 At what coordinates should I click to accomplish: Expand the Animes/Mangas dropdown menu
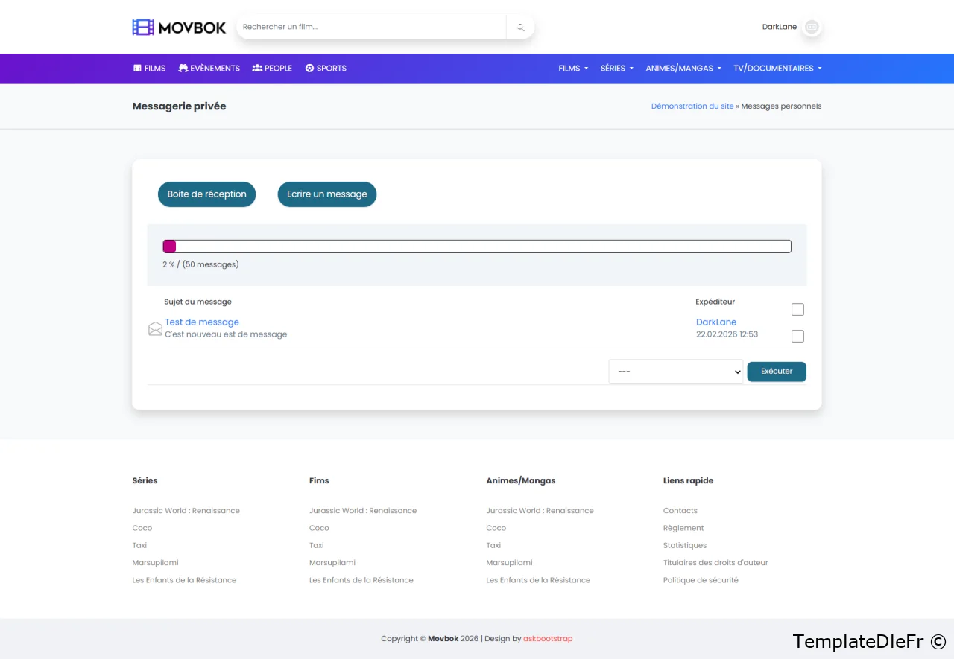pos(683,69)
